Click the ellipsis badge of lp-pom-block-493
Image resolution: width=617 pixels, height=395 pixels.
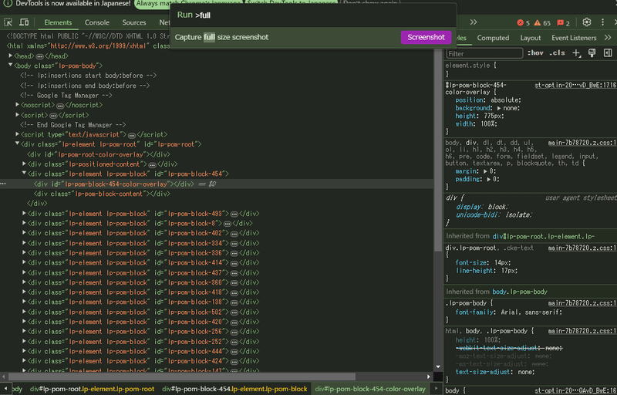point(234,214)
